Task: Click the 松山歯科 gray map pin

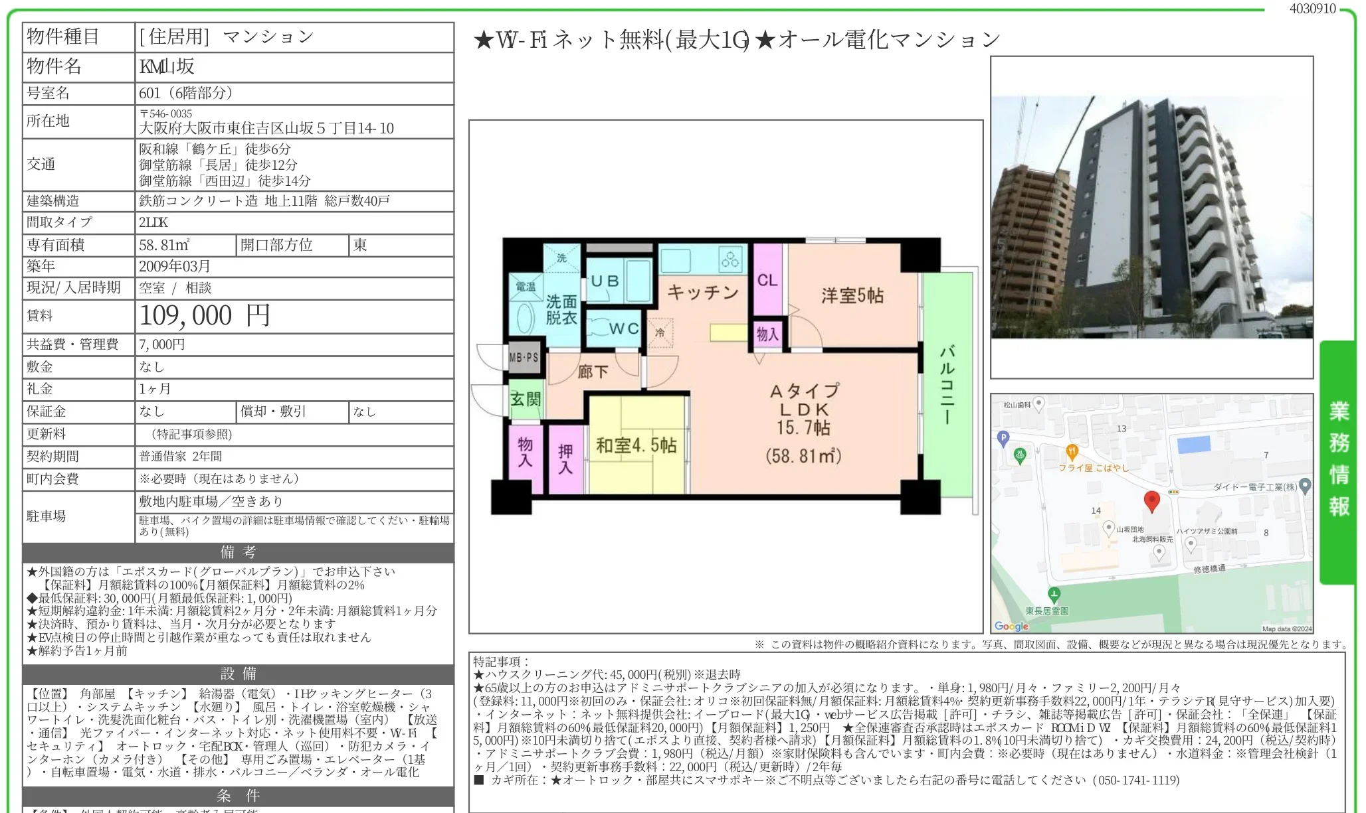Action: [x=1039, y=403]
